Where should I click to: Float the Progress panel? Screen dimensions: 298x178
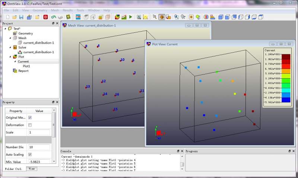[x=289, y=151]
